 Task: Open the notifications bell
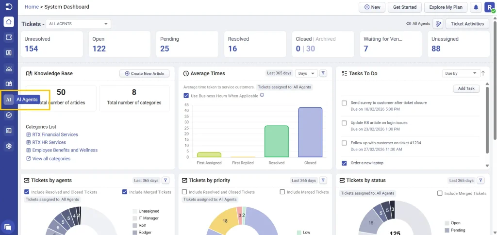pos(476,7)
